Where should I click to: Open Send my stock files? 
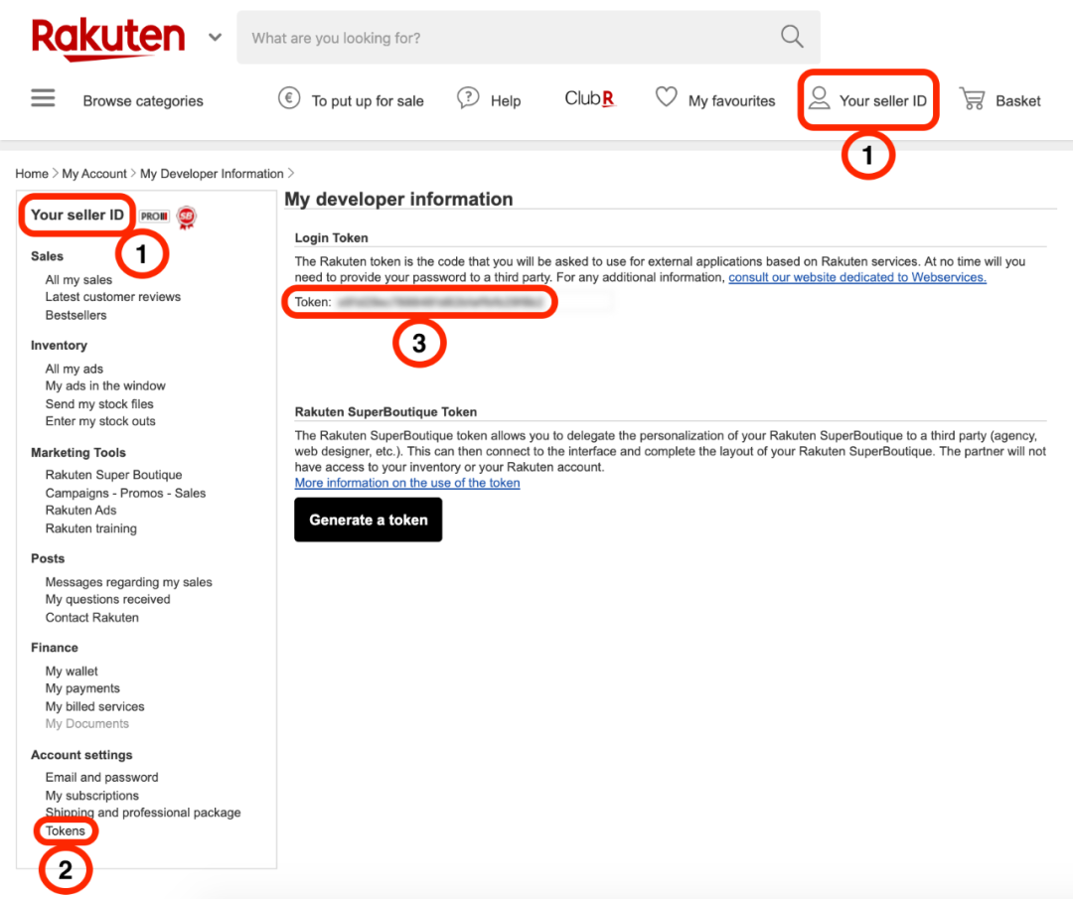point(99,404)
